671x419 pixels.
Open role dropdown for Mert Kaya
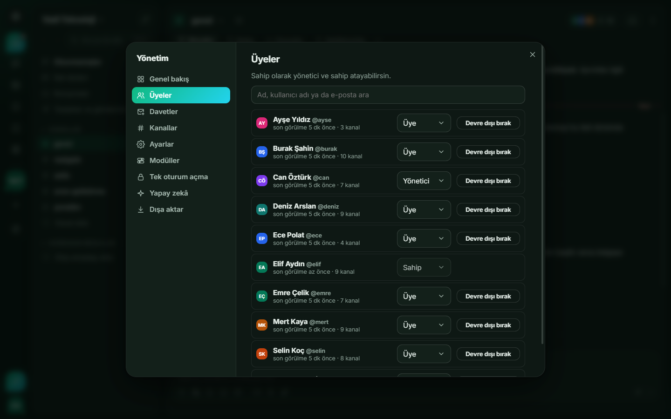tap(424, 325)
